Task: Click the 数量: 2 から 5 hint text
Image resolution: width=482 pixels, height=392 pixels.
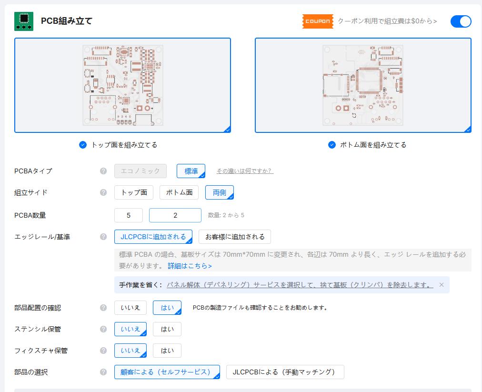Action: (226, 215)
